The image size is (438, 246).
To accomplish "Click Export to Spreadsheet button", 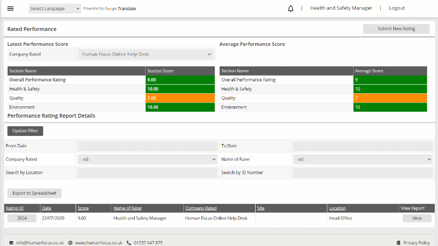I will click(x=35, y=193).
